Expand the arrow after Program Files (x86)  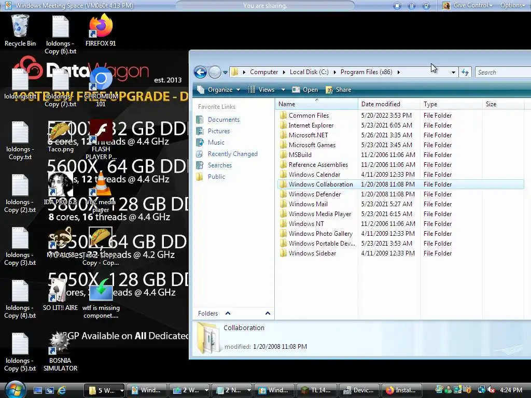(x=399, y=72)
